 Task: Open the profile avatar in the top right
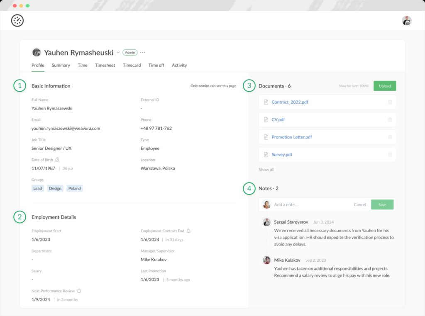pos(406,20)
